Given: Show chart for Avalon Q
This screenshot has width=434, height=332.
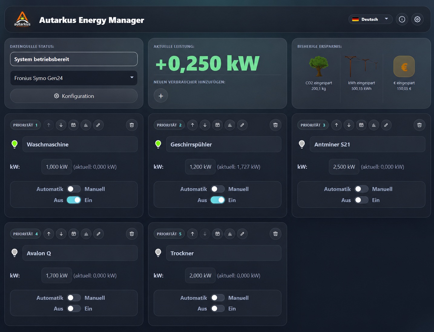Looking at the screenshot, I should [86, 234].
